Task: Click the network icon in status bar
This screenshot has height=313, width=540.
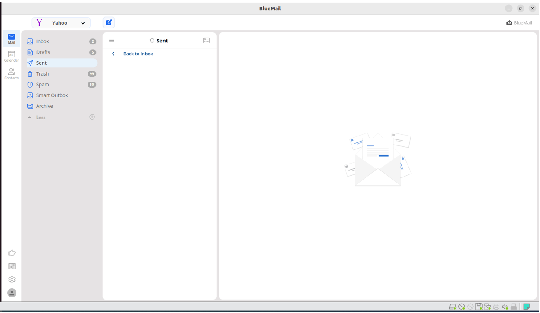Action: coord(487,307)
